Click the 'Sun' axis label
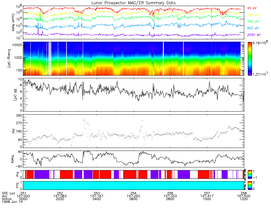This screenshot has height=210, width=271. [17, 185]
